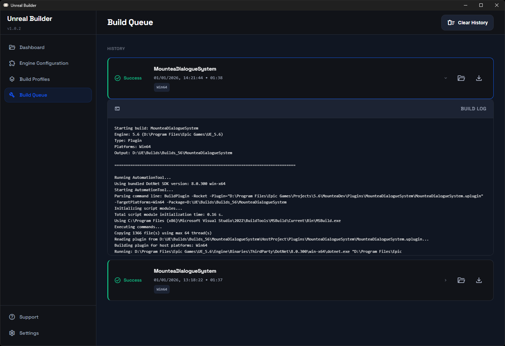Click the Support question mark icon
The width and height of the screenshot is (505, 346).
[x=12, y=317]
